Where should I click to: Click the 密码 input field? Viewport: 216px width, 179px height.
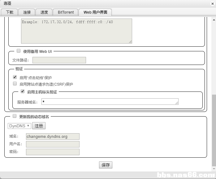pos(53,152)
